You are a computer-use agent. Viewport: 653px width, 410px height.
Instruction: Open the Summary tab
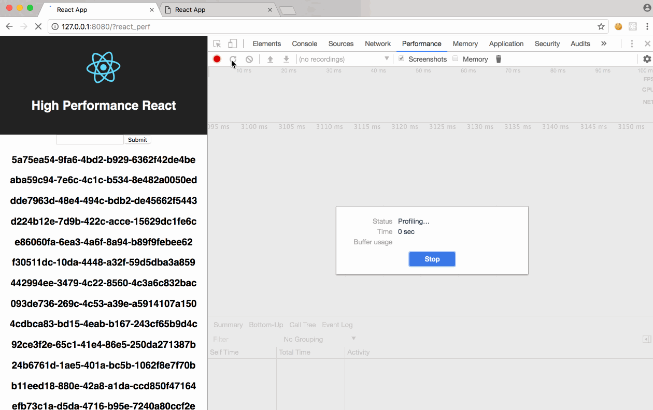(228, 325)
